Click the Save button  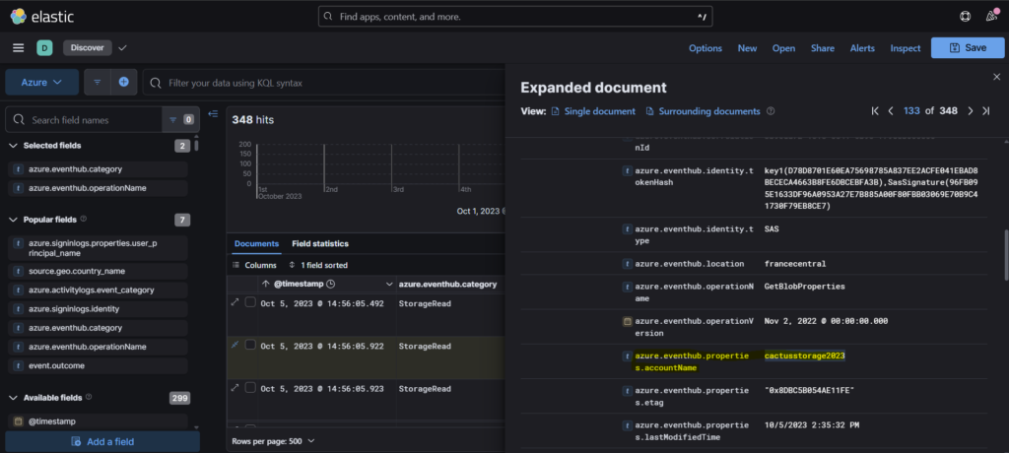point(967,47)
